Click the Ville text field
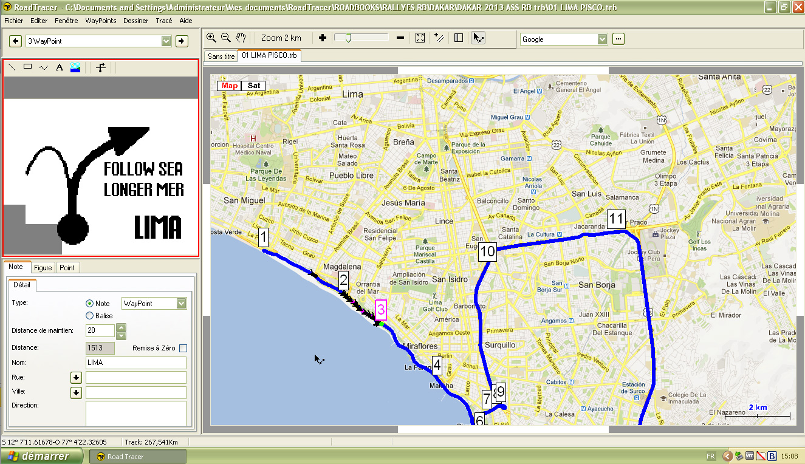This screenshot has height=464, width=805. click(x=135, y=393)
